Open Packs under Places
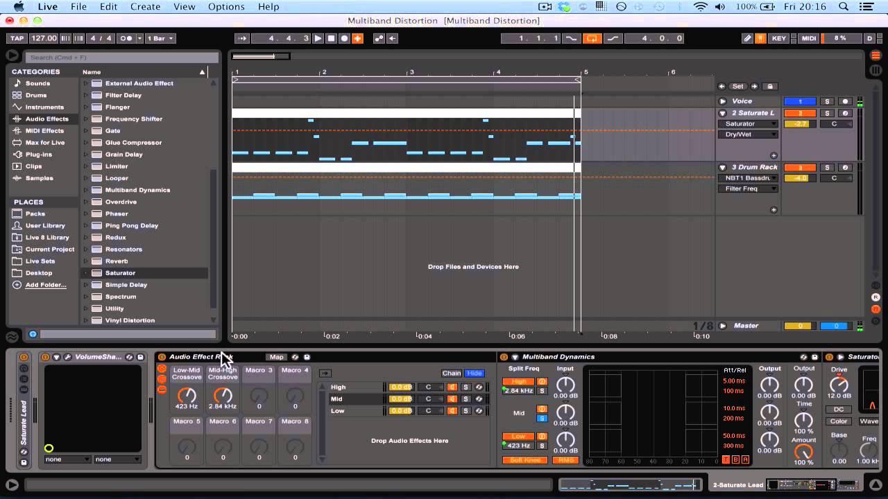Viewport: 888px width, 499px height. (35, 213)
